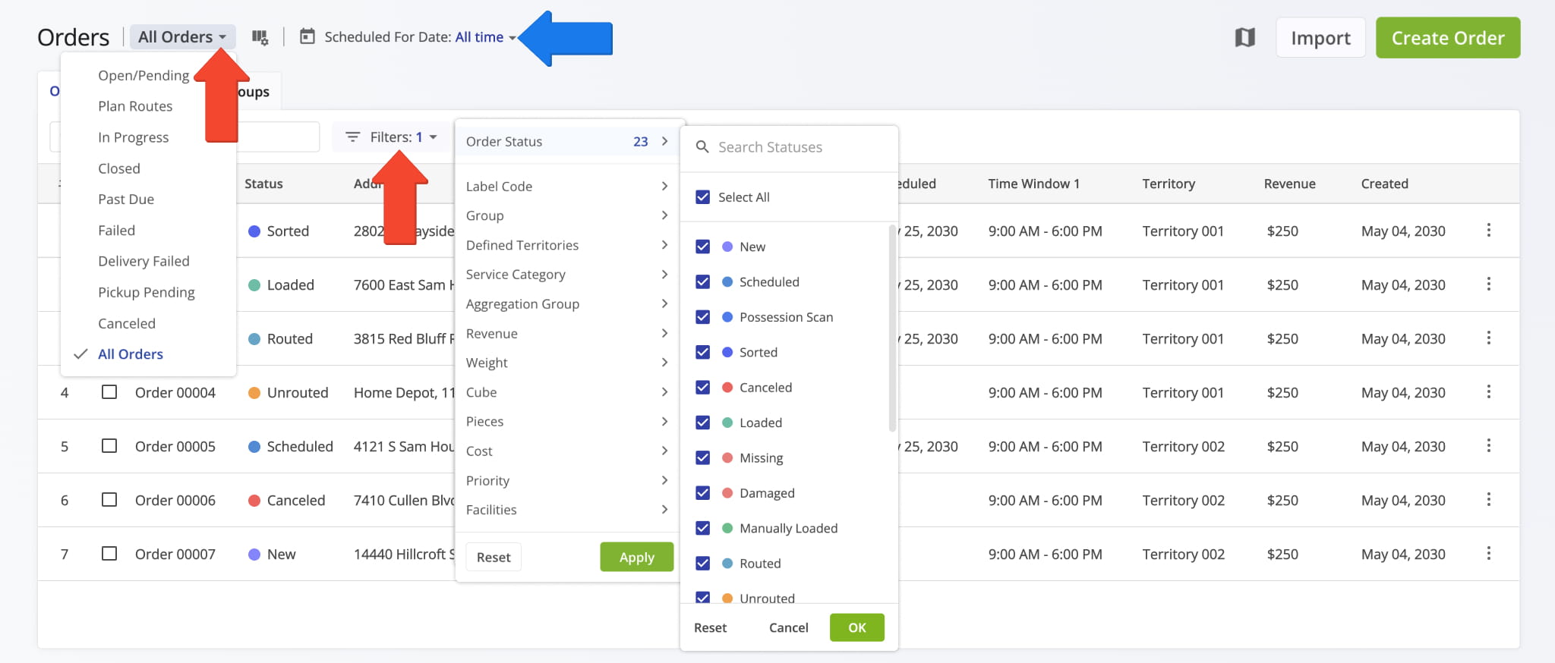Image resolution: width=1555 pixels, height=663 pixels.
Task: Select Canceled from the orders menu
Action: click(x=127, y=323)
